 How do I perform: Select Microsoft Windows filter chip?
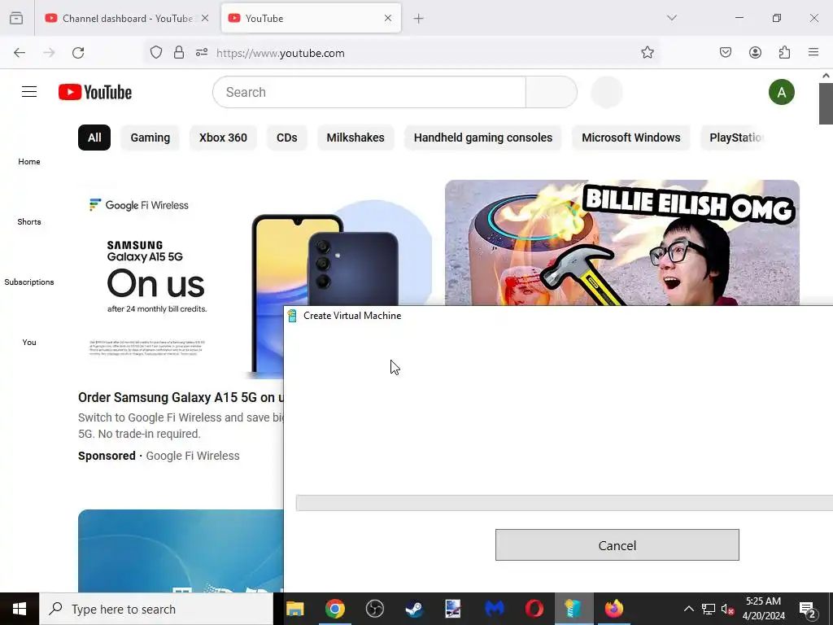(x=631, y=138)
